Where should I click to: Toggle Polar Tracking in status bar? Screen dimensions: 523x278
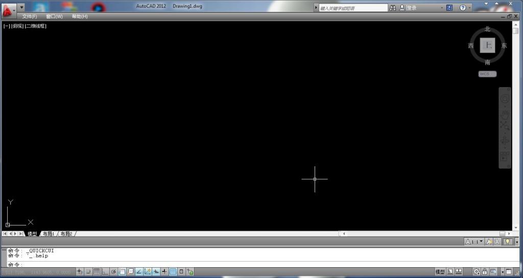point(114,272)
